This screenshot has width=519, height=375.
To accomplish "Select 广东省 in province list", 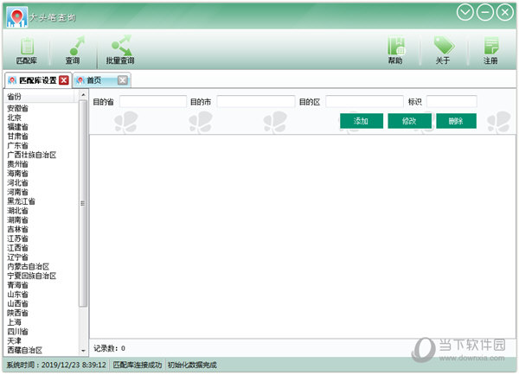I will pos(18,146).
